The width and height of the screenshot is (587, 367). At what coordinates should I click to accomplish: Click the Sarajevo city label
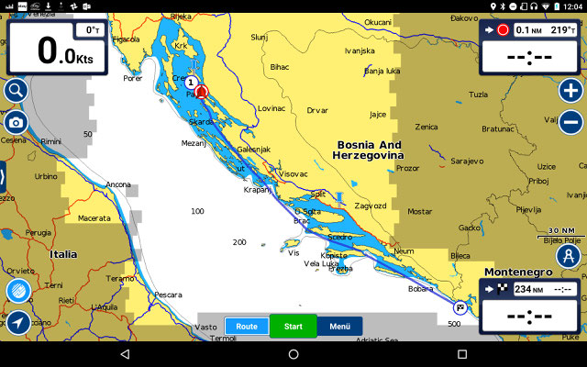pyautogui.click(x=467, y=161)
